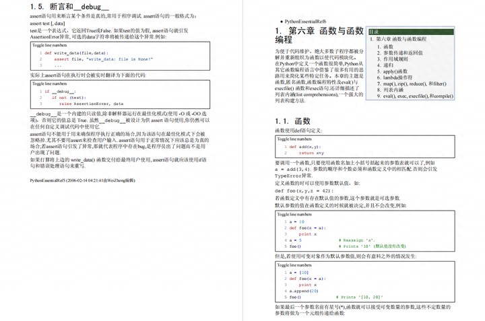Image resolution: width=485 pixels, height=321 pixels.
Task: Go to contents item 列表内涵
Action: tap(393, 90)
